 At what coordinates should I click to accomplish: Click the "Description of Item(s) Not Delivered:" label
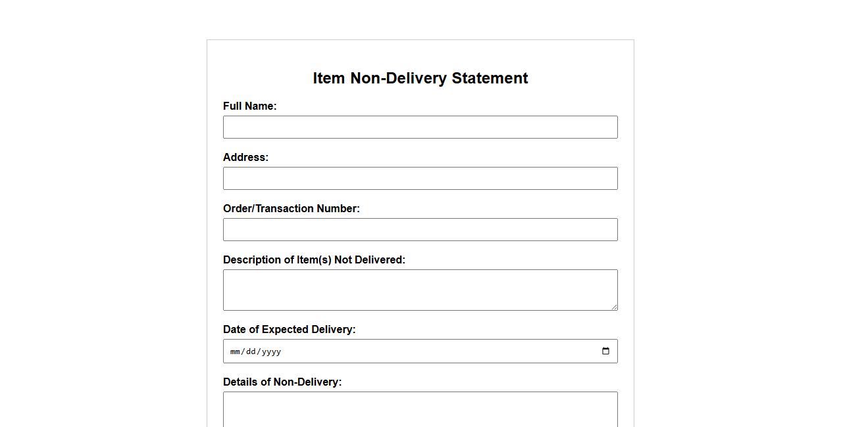coord(314,260)
